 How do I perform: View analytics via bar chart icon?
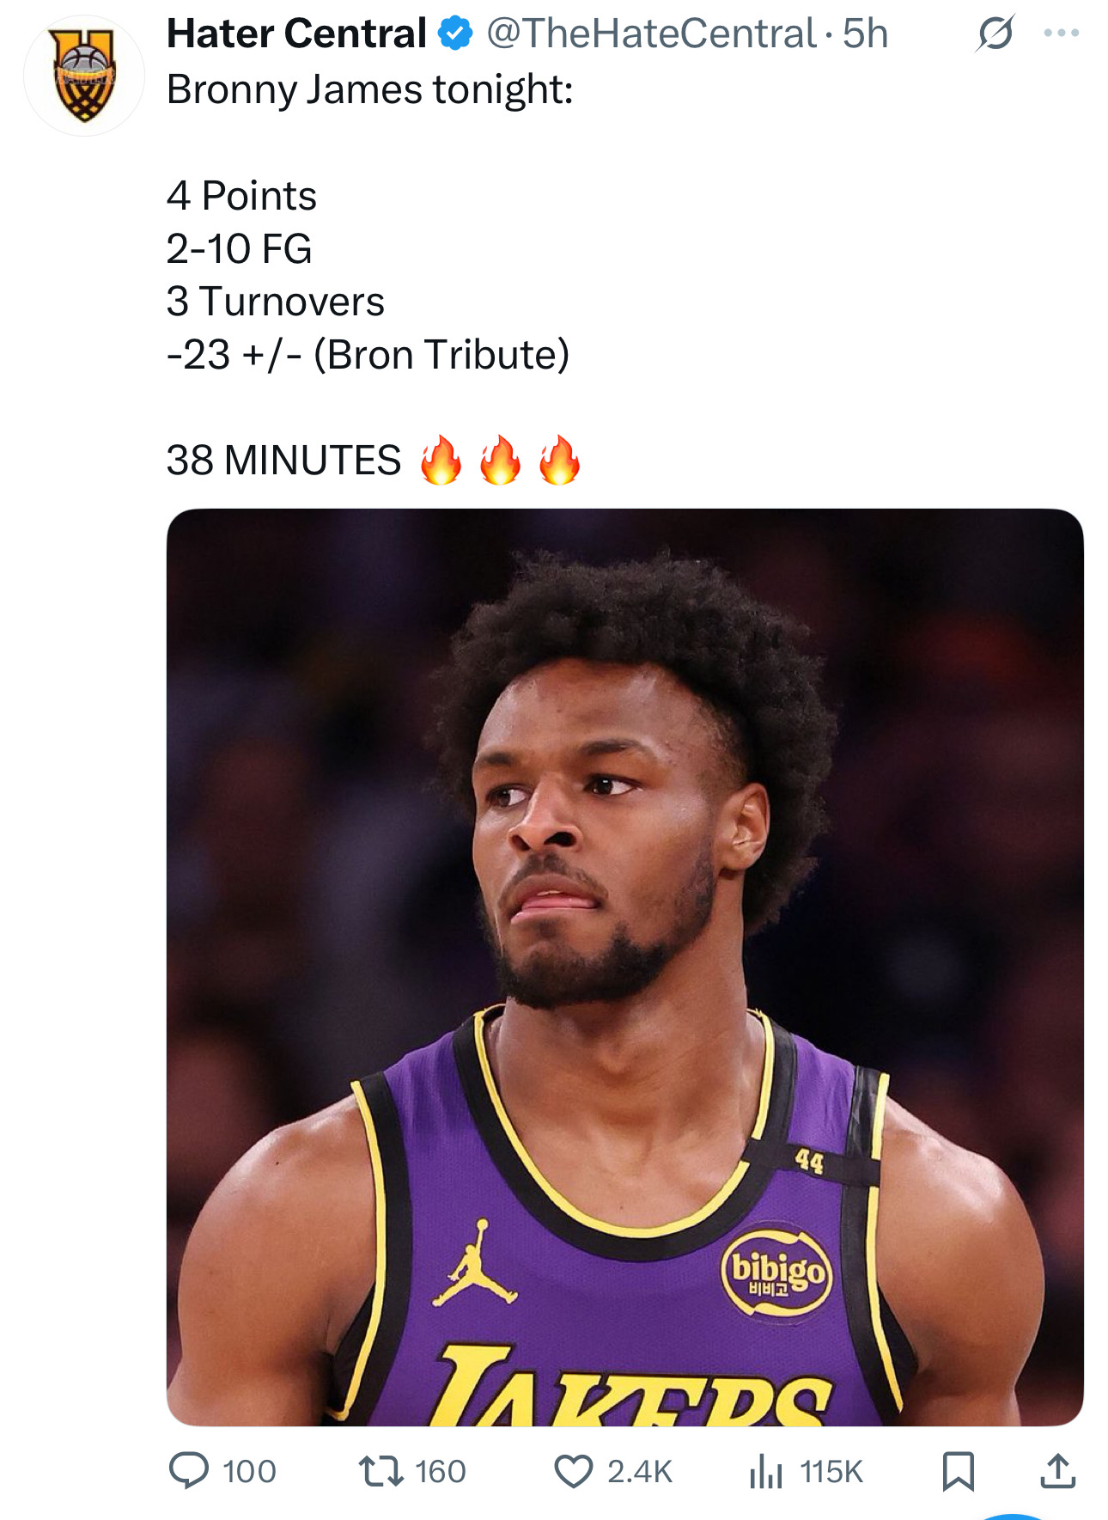(x=766, y=1471)
